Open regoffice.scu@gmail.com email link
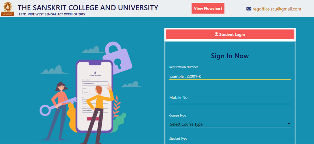This screenshot has width=314, height=144. 277,9
